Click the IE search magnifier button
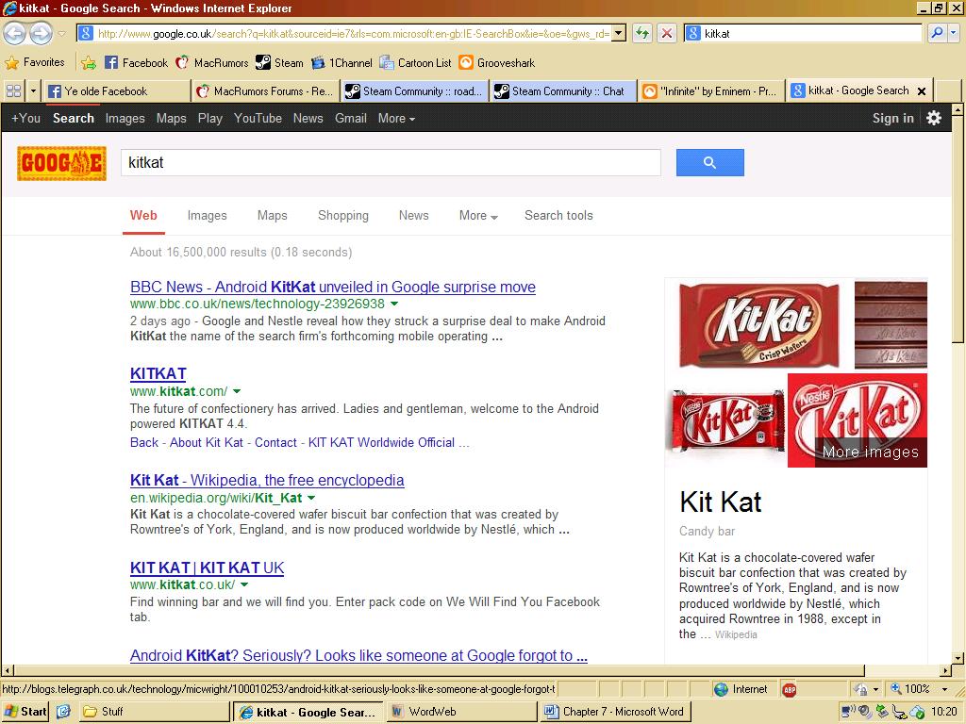 937,33
